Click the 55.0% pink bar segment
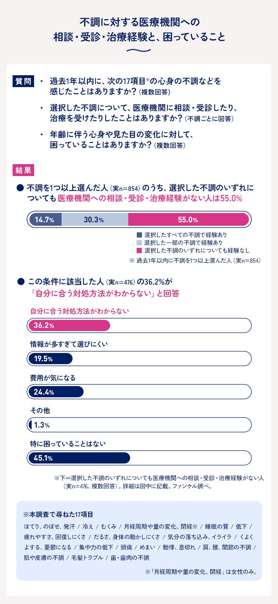Image resolution: width=278 pixels, height=604 pixels. click(x=188, y=219)
